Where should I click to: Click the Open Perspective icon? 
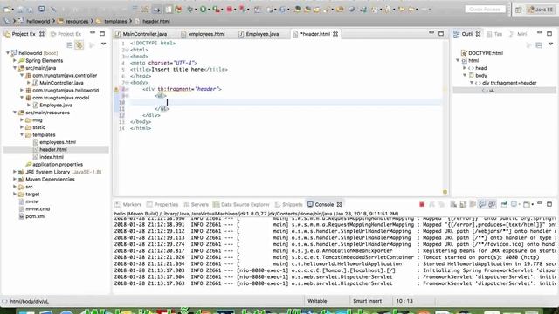519,10
